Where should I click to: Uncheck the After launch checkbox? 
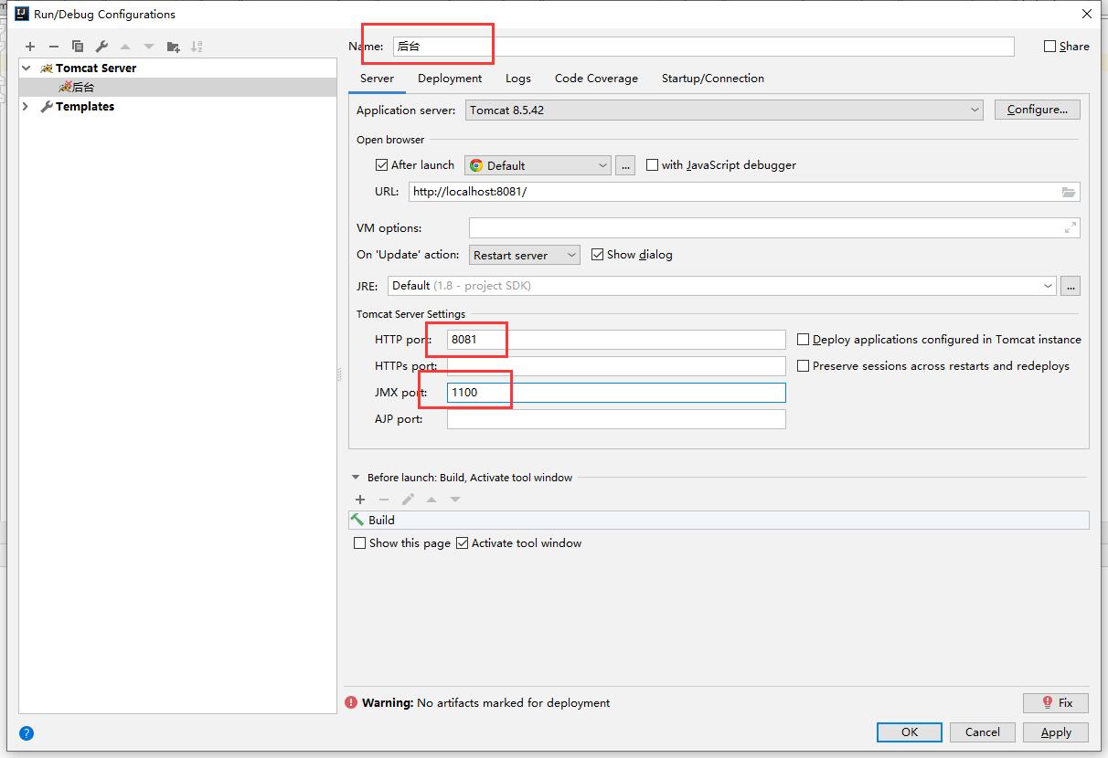[x=382, y=165]
